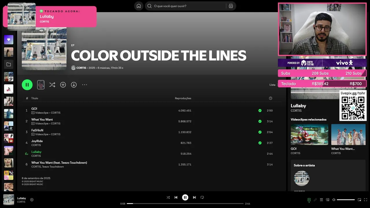The height and width of the screenshot is (208, 370).
Task: Open CORTIS link under JoyRide
Action: [36, 145]
